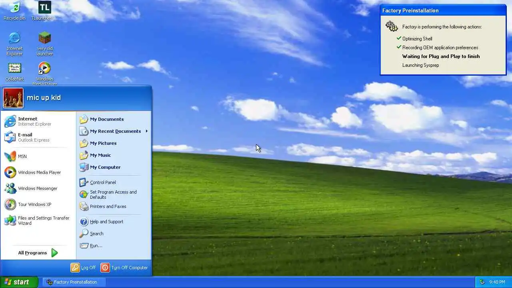Open My Documents folder
The height and width of the screenshot is (288, 512).
coord(114,119)
